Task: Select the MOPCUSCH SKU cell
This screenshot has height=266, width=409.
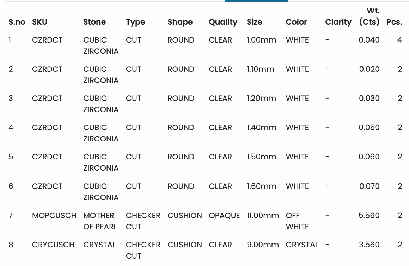Action: coord(54,215)
